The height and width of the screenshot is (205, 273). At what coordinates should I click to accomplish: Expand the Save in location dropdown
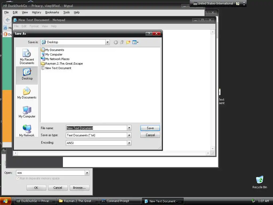coord(107,42)
